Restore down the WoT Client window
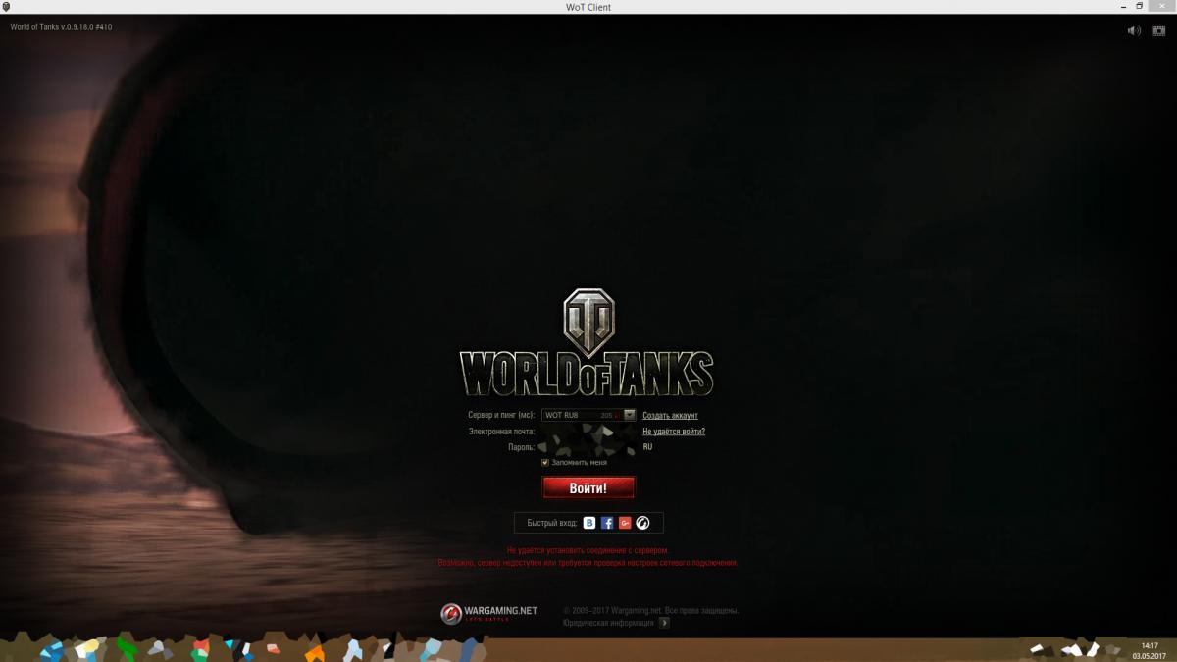Screen dimensions: 1177x662 point(1140,6)
